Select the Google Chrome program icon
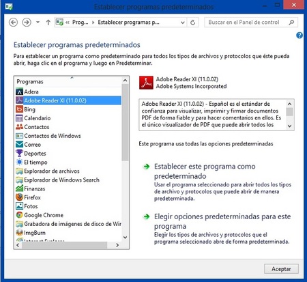Screen dimensions: 307x282 pyautogui.click(x=19, y=215)
